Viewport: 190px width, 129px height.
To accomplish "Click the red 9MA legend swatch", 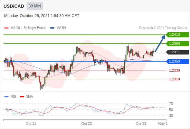I will coord(22,97).
